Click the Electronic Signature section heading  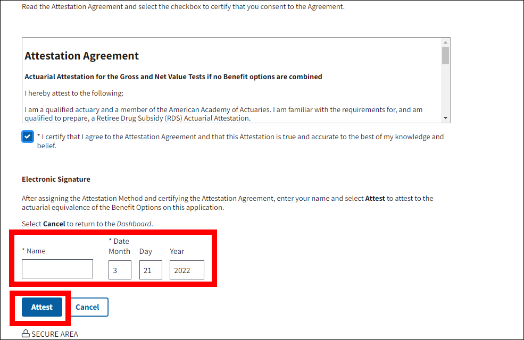[x=56, y=179]
